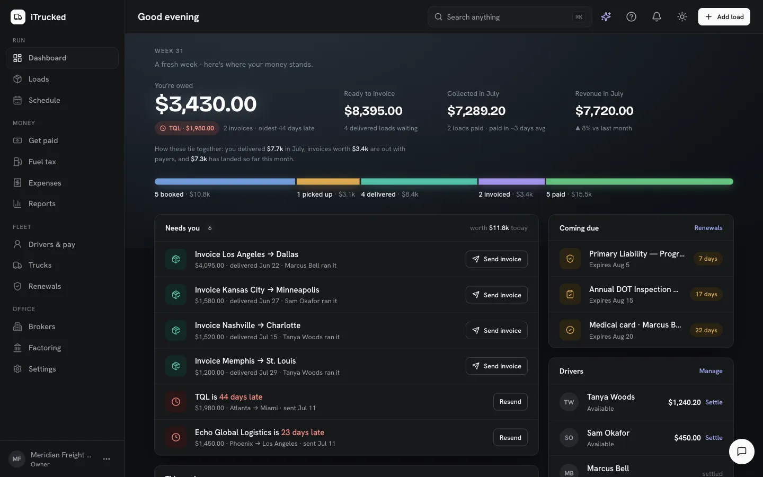The height and width of the screenshot is (477, 763).
Task: Click the Add load button
Action: point(724,17)
